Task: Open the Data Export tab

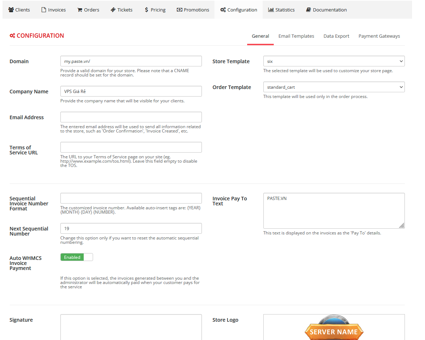Action: (x=336, y=36)
